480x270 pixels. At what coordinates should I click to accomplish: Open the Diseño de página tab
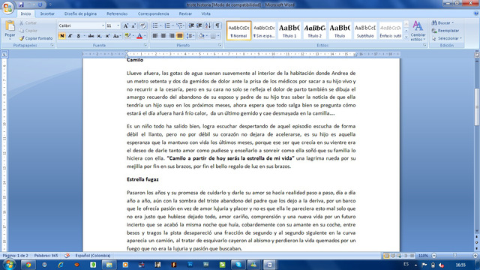(80, 13)
